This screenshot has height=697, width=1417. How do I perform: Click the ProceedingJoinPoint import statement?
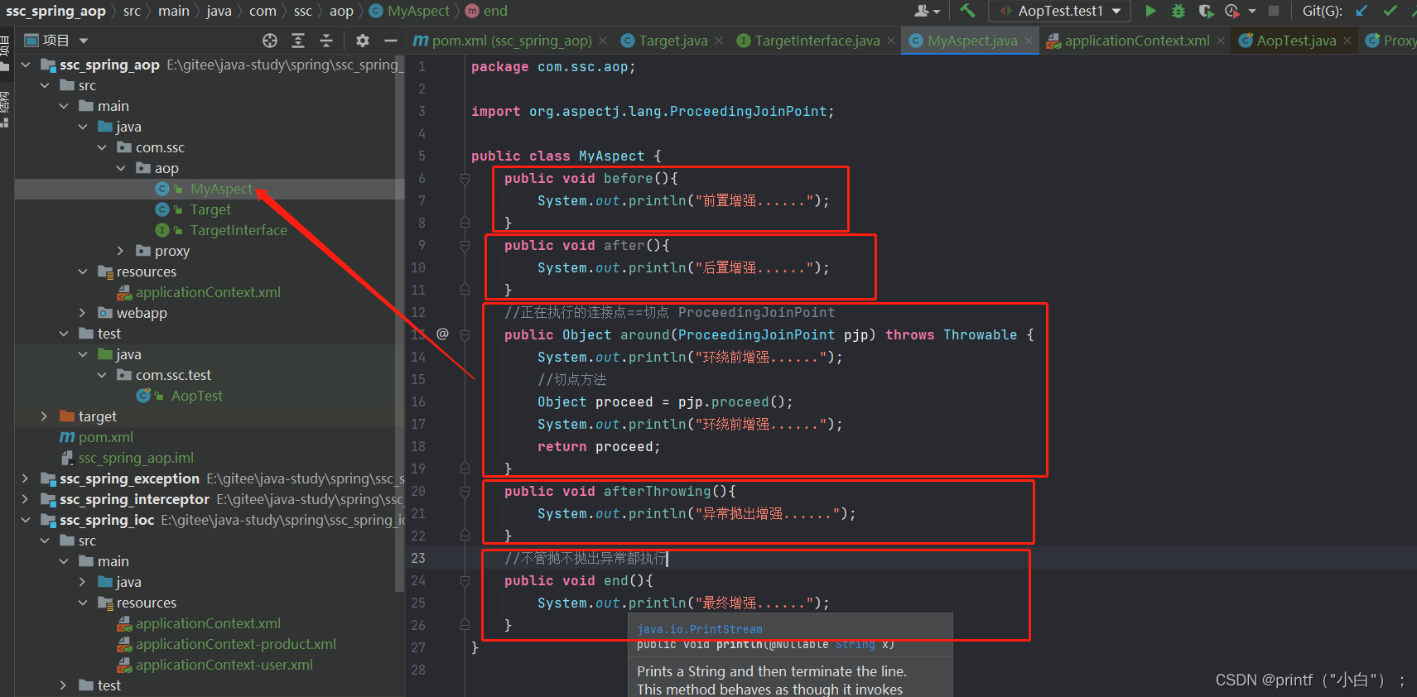pyautogui.click(x=653, y=111)
